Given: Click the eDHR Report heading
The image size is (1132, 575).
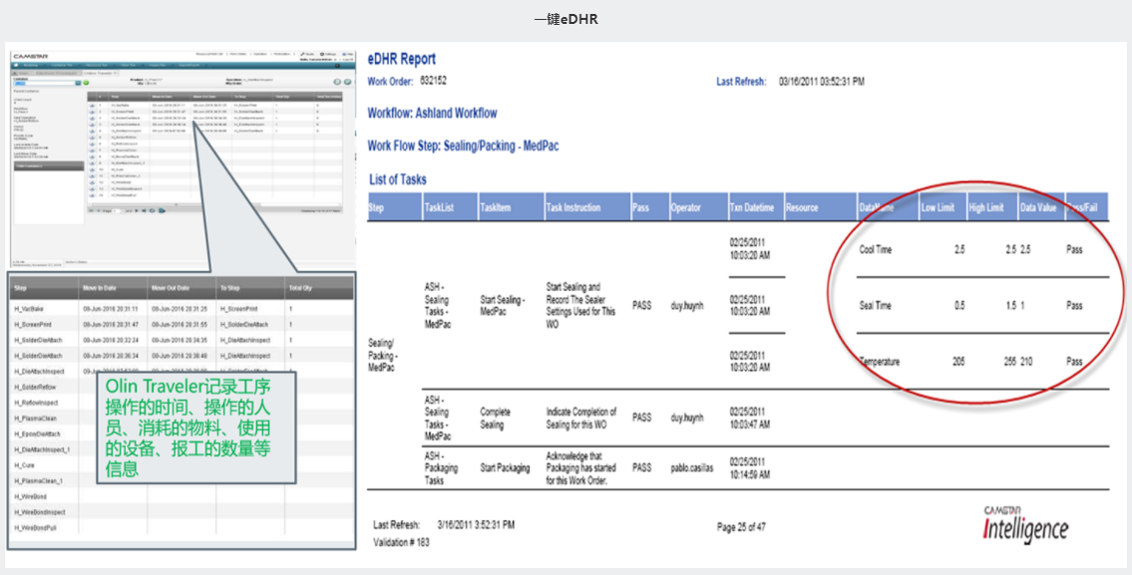Looking at the screenshot, I should click(x=401, y=59).
